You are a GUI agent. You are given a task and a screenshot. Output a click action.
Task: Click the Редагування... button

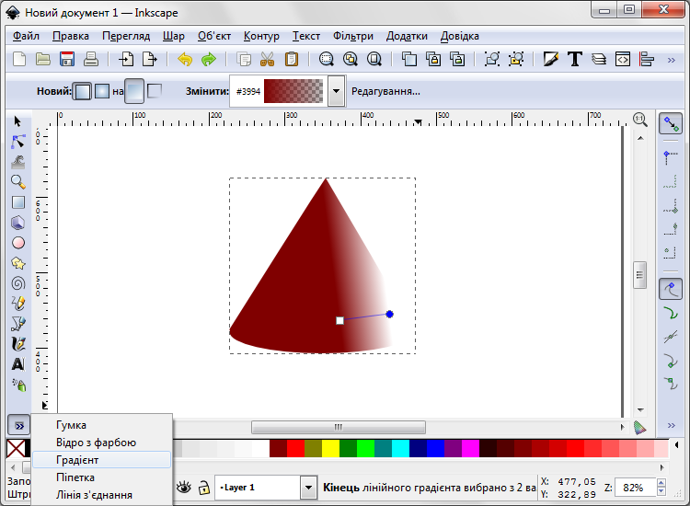[385, 91]
